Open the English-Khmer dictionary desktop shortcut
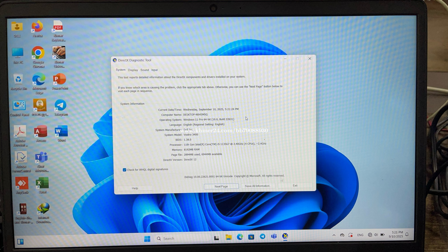 tap(23, 213)
